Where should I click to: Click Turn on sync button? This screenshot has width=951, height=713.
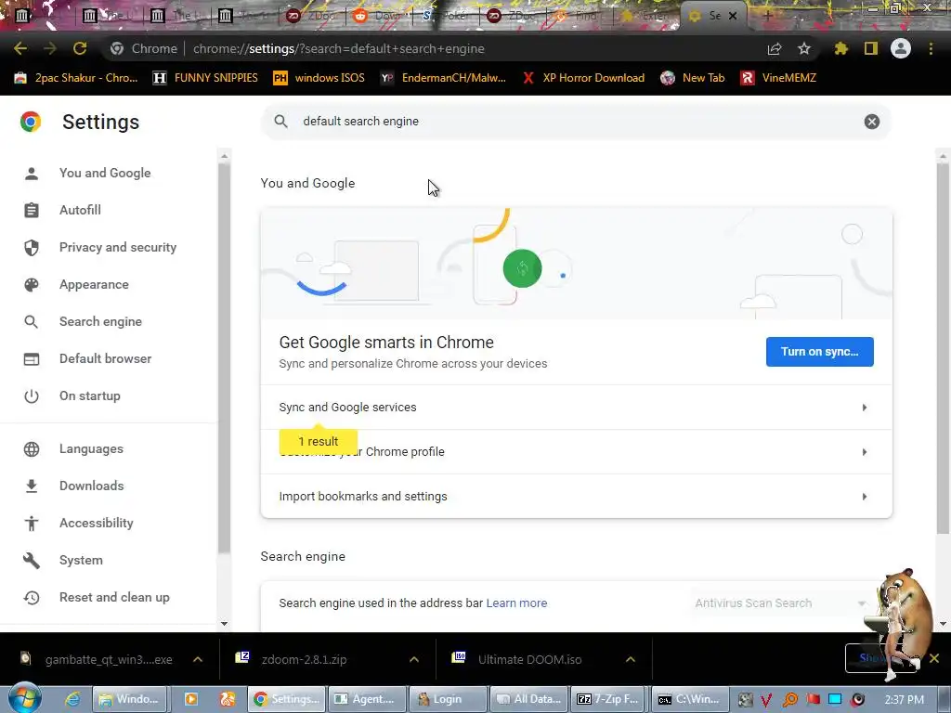(819, 352)
